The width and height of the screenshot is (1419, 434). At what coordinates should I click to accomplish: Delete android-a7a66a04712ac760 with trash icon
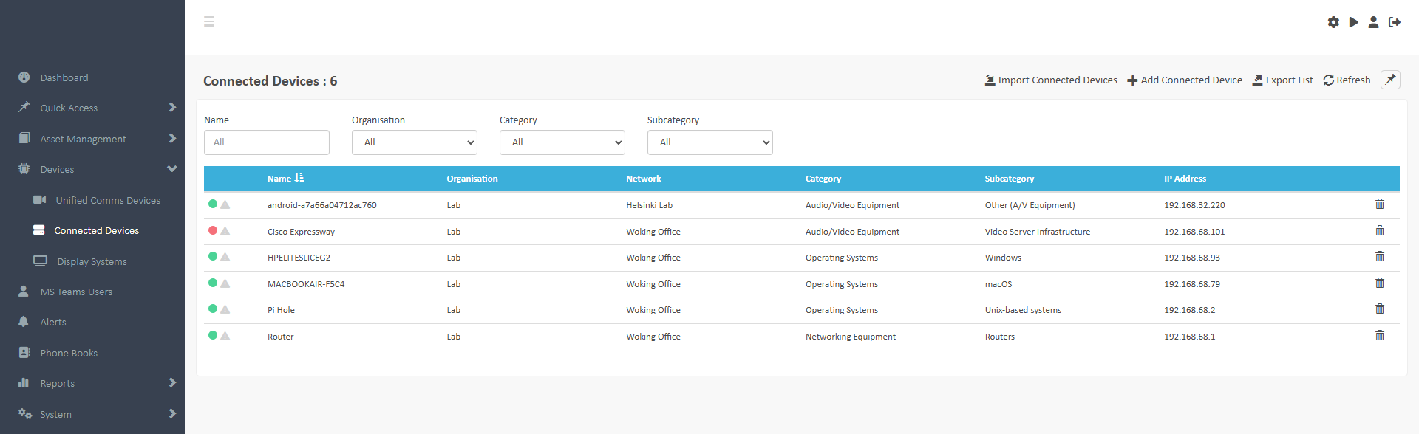(1379, 204)
